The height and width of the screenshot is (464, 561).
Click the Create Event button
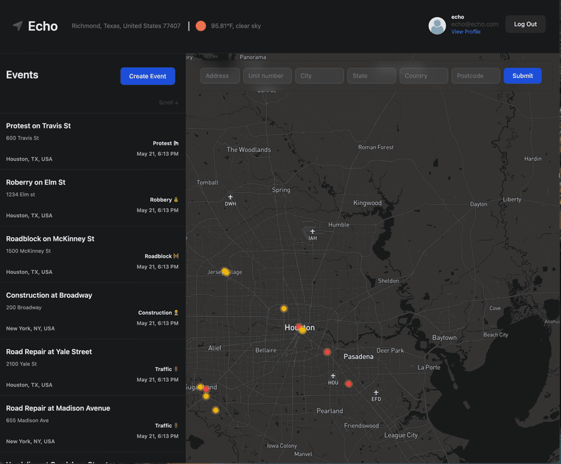coord(148,76)
